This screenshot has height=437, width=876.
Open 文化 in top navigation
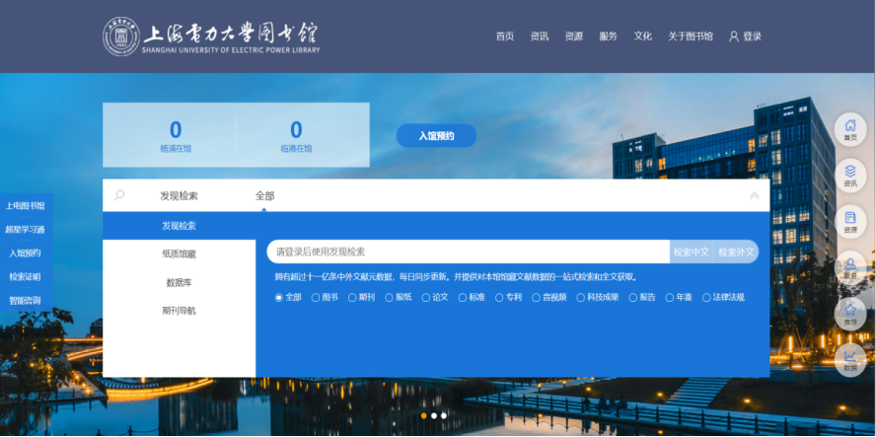[642, 36]
